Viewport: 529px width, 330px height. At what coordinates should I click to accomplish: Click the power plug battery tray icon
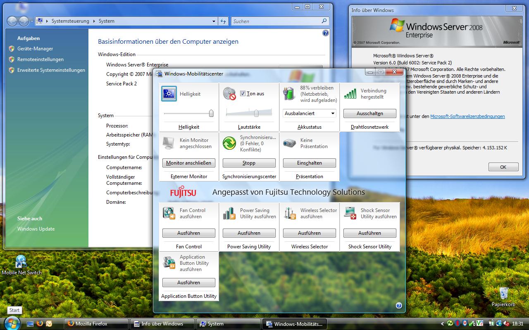491,323
